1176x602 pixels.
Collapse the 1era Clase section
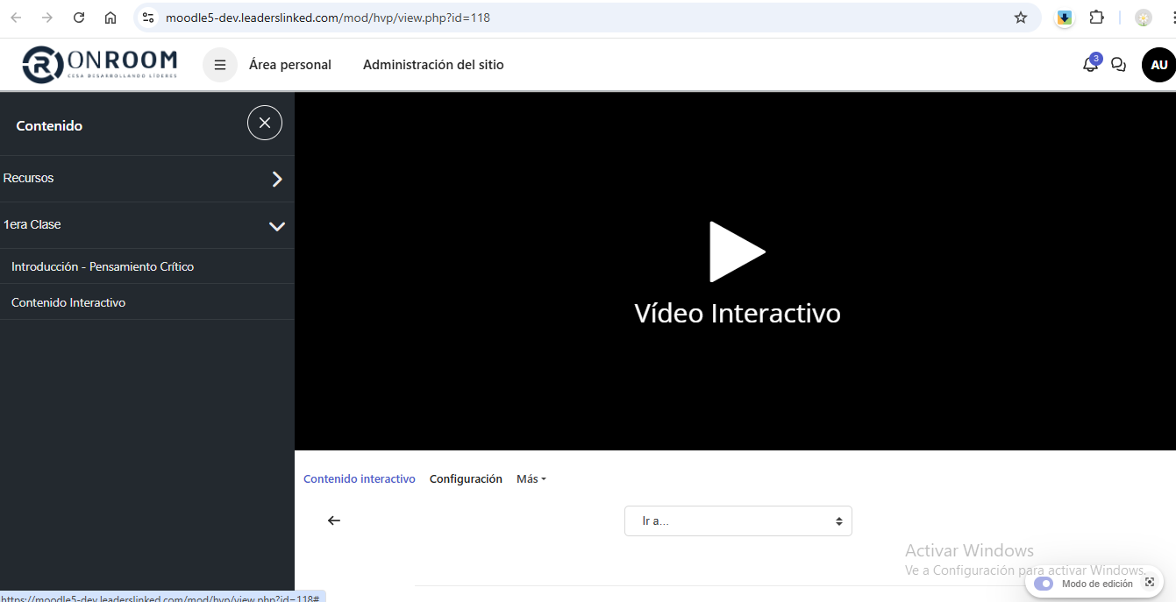coord(277,226)
